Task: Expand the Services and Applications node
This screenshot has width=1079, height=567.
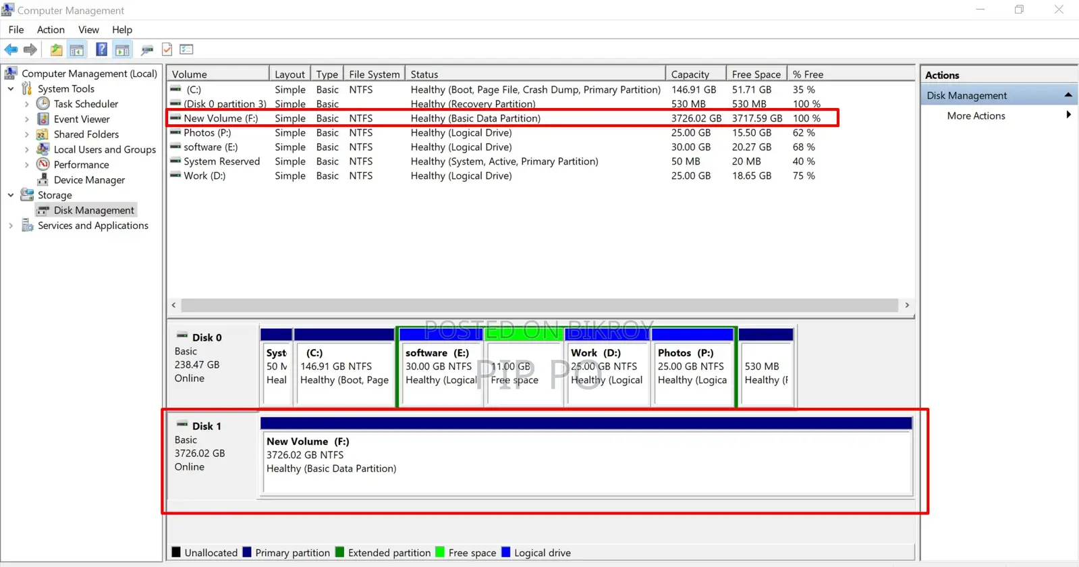Action: click(x=11, y=225)
